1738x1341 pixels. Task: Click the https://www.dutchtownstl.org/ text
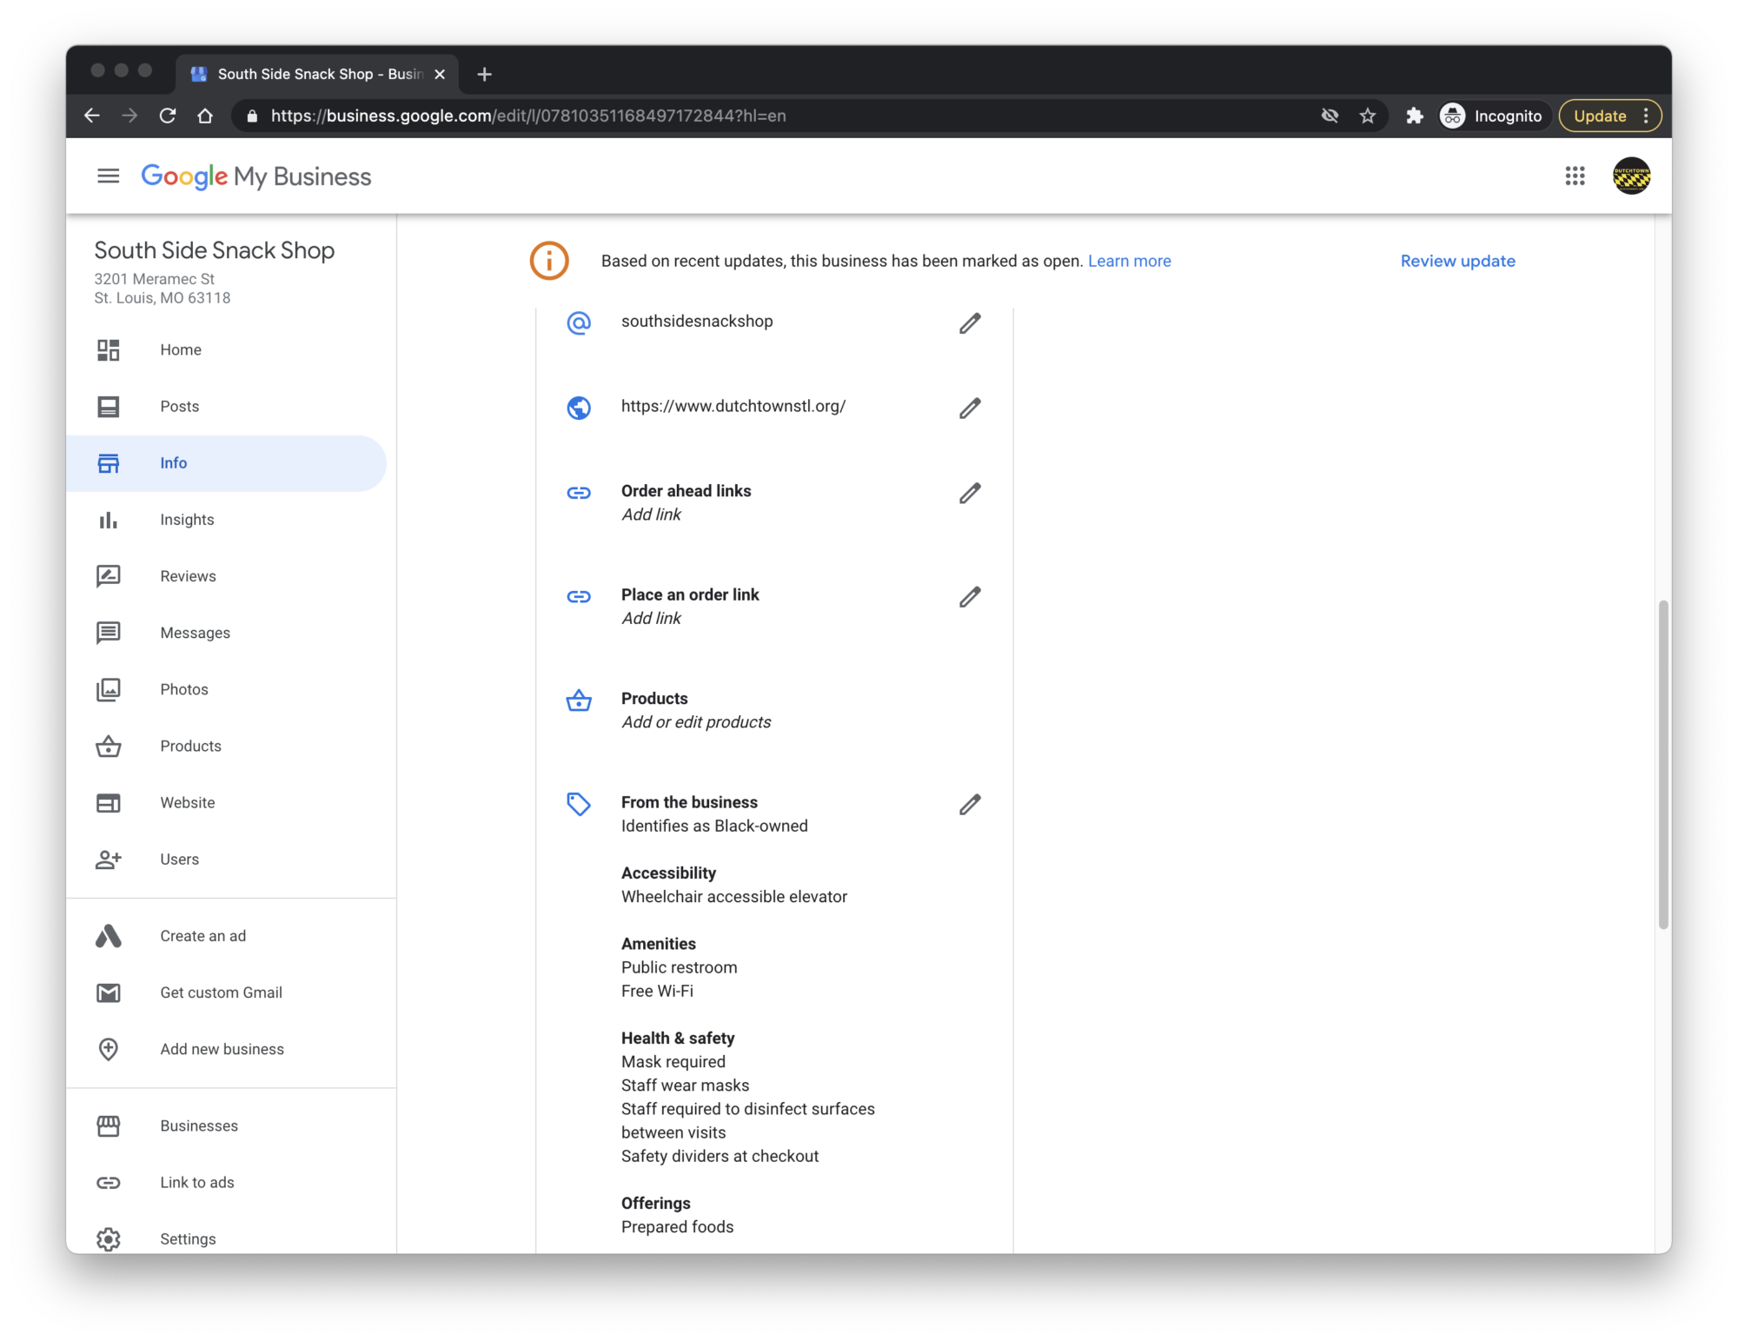[x=733, y=406]
